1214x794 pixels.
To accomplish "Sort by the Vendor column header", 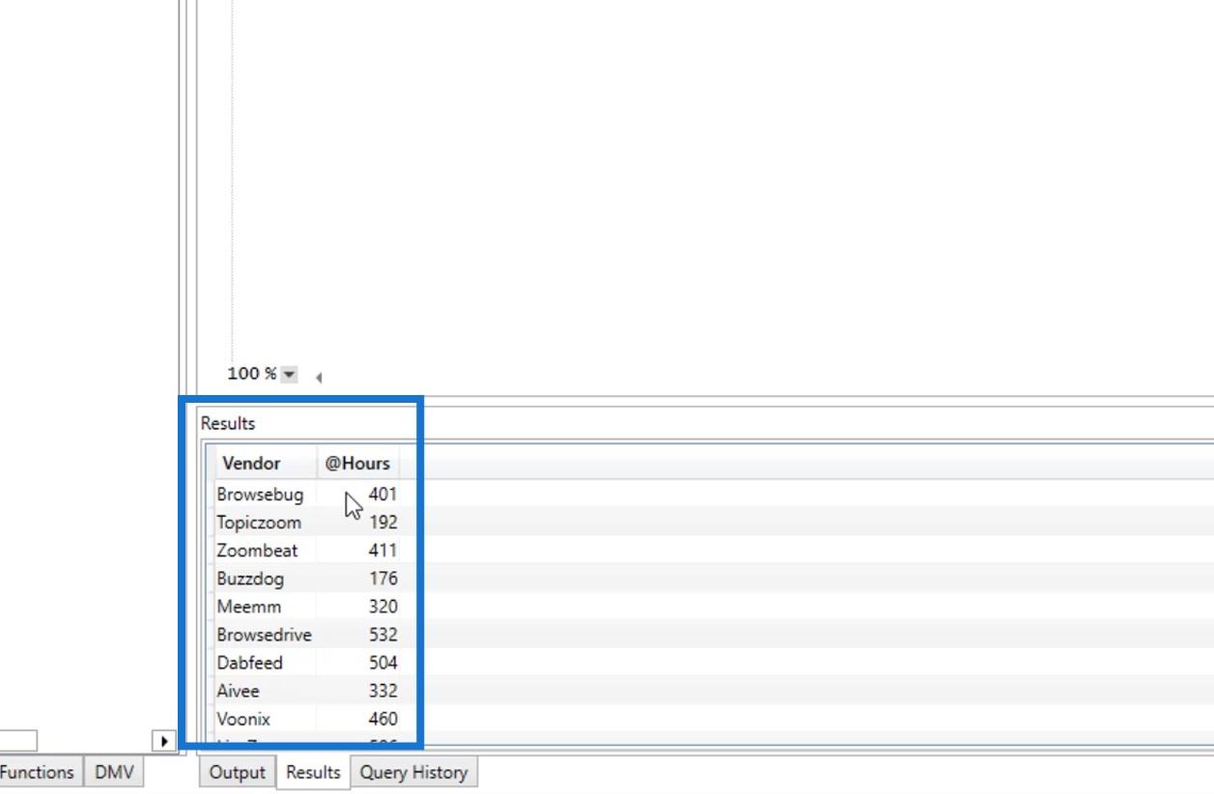I will pyautogui.click(x=266, y=464).
